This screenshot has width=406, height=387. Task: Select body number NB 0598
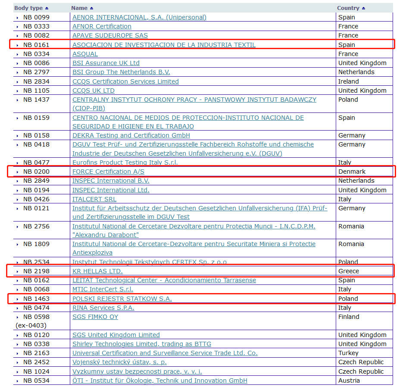pos(36,317)
